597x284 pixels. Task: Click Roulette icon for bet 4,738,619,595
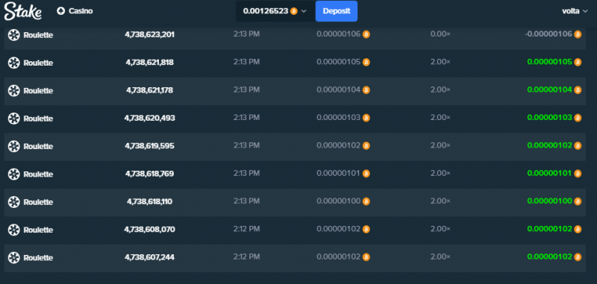pos(13,146)
